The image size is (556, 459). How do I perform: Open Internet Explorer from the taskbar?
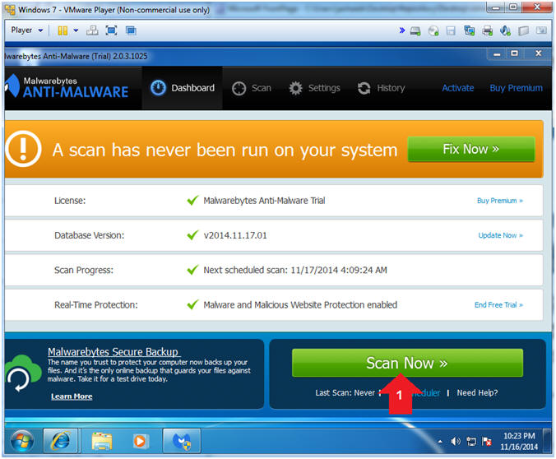(61, 441)
